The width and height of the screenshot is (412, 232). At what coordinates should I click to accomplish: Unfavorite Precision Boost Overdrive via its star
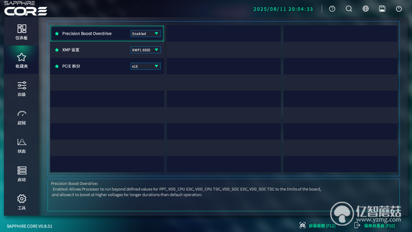(x=57, y=34)
